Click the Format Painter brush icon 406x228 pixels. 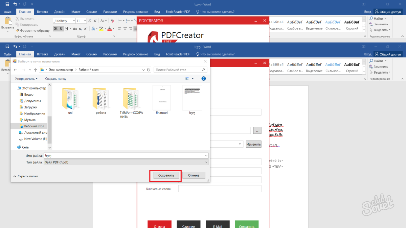(18, 30)
